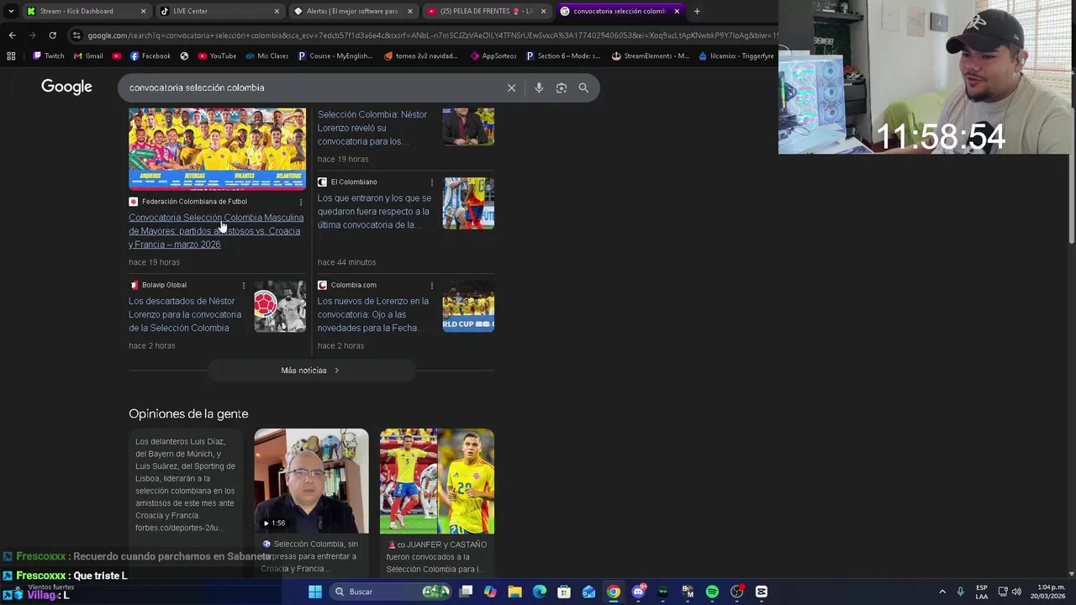Open the lilcamixx Triggerfyre bookmark
The width and height of the screenshot is (1076, 605).
tap(736, 56)
